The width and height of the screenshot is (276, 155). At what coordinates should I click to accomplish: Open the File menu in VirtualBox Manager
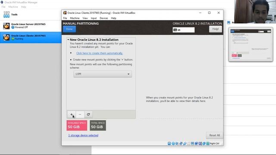click(3, 7)
